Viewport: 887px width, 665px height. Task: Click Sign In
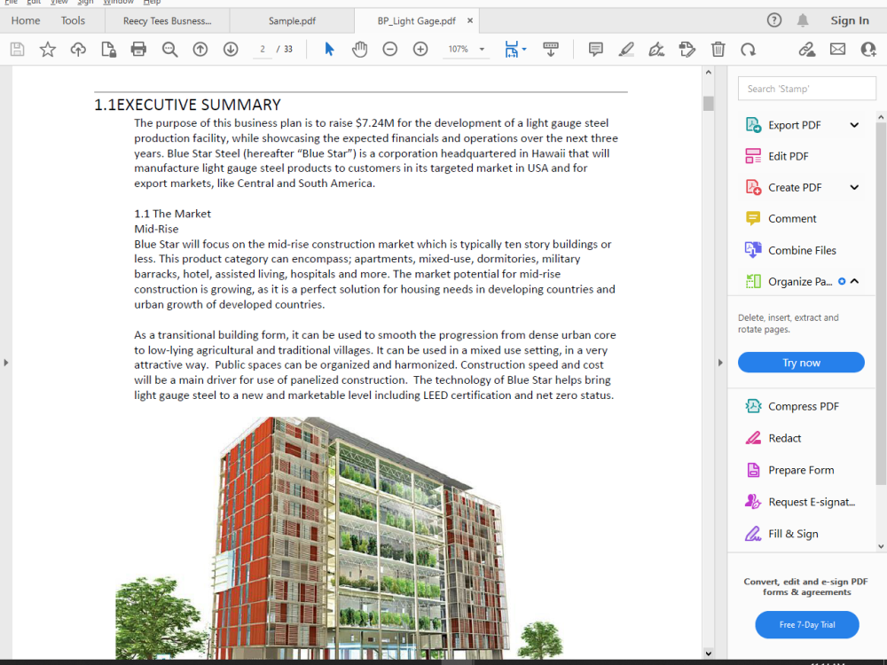point(850,20)
